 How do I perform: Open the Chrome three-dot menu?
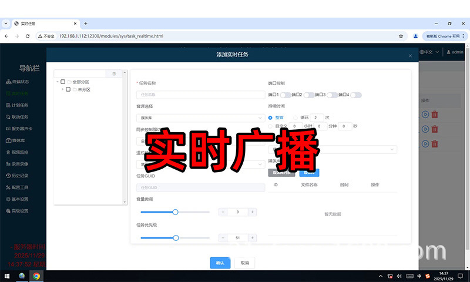click(464, 36)
